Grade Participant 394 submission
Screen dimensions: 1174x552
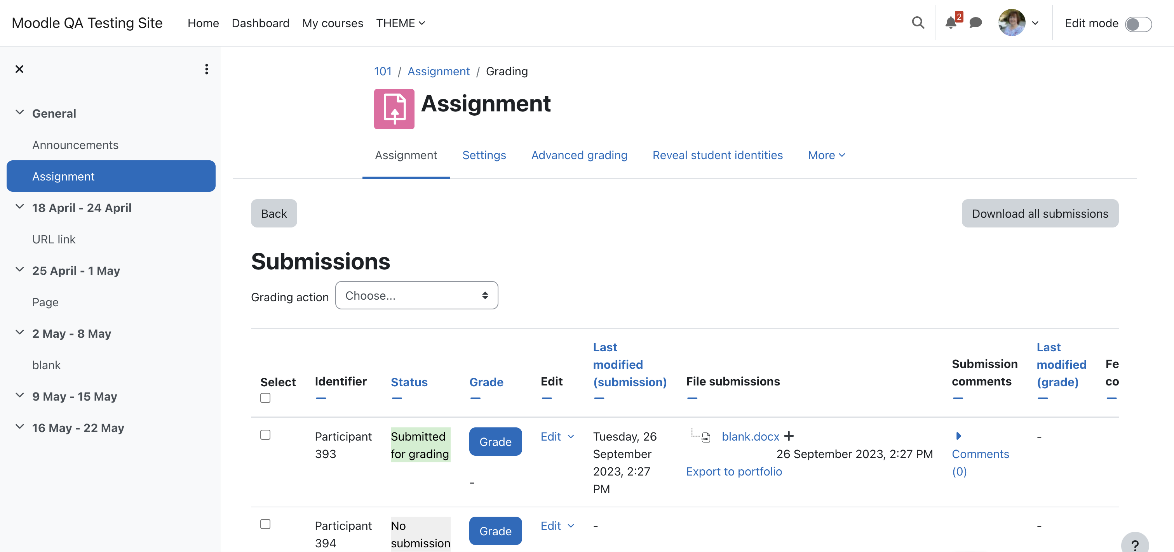click(495, 531)
